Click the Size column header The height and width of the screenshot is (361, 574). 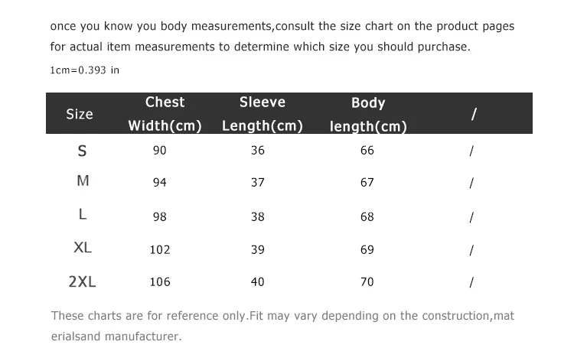click(80, 114)
